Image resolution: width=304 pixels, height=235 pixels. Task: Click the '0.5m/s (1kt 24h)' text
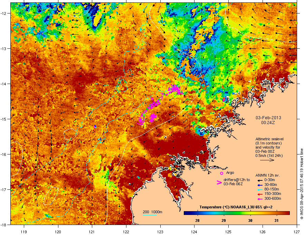coord(269,156)
